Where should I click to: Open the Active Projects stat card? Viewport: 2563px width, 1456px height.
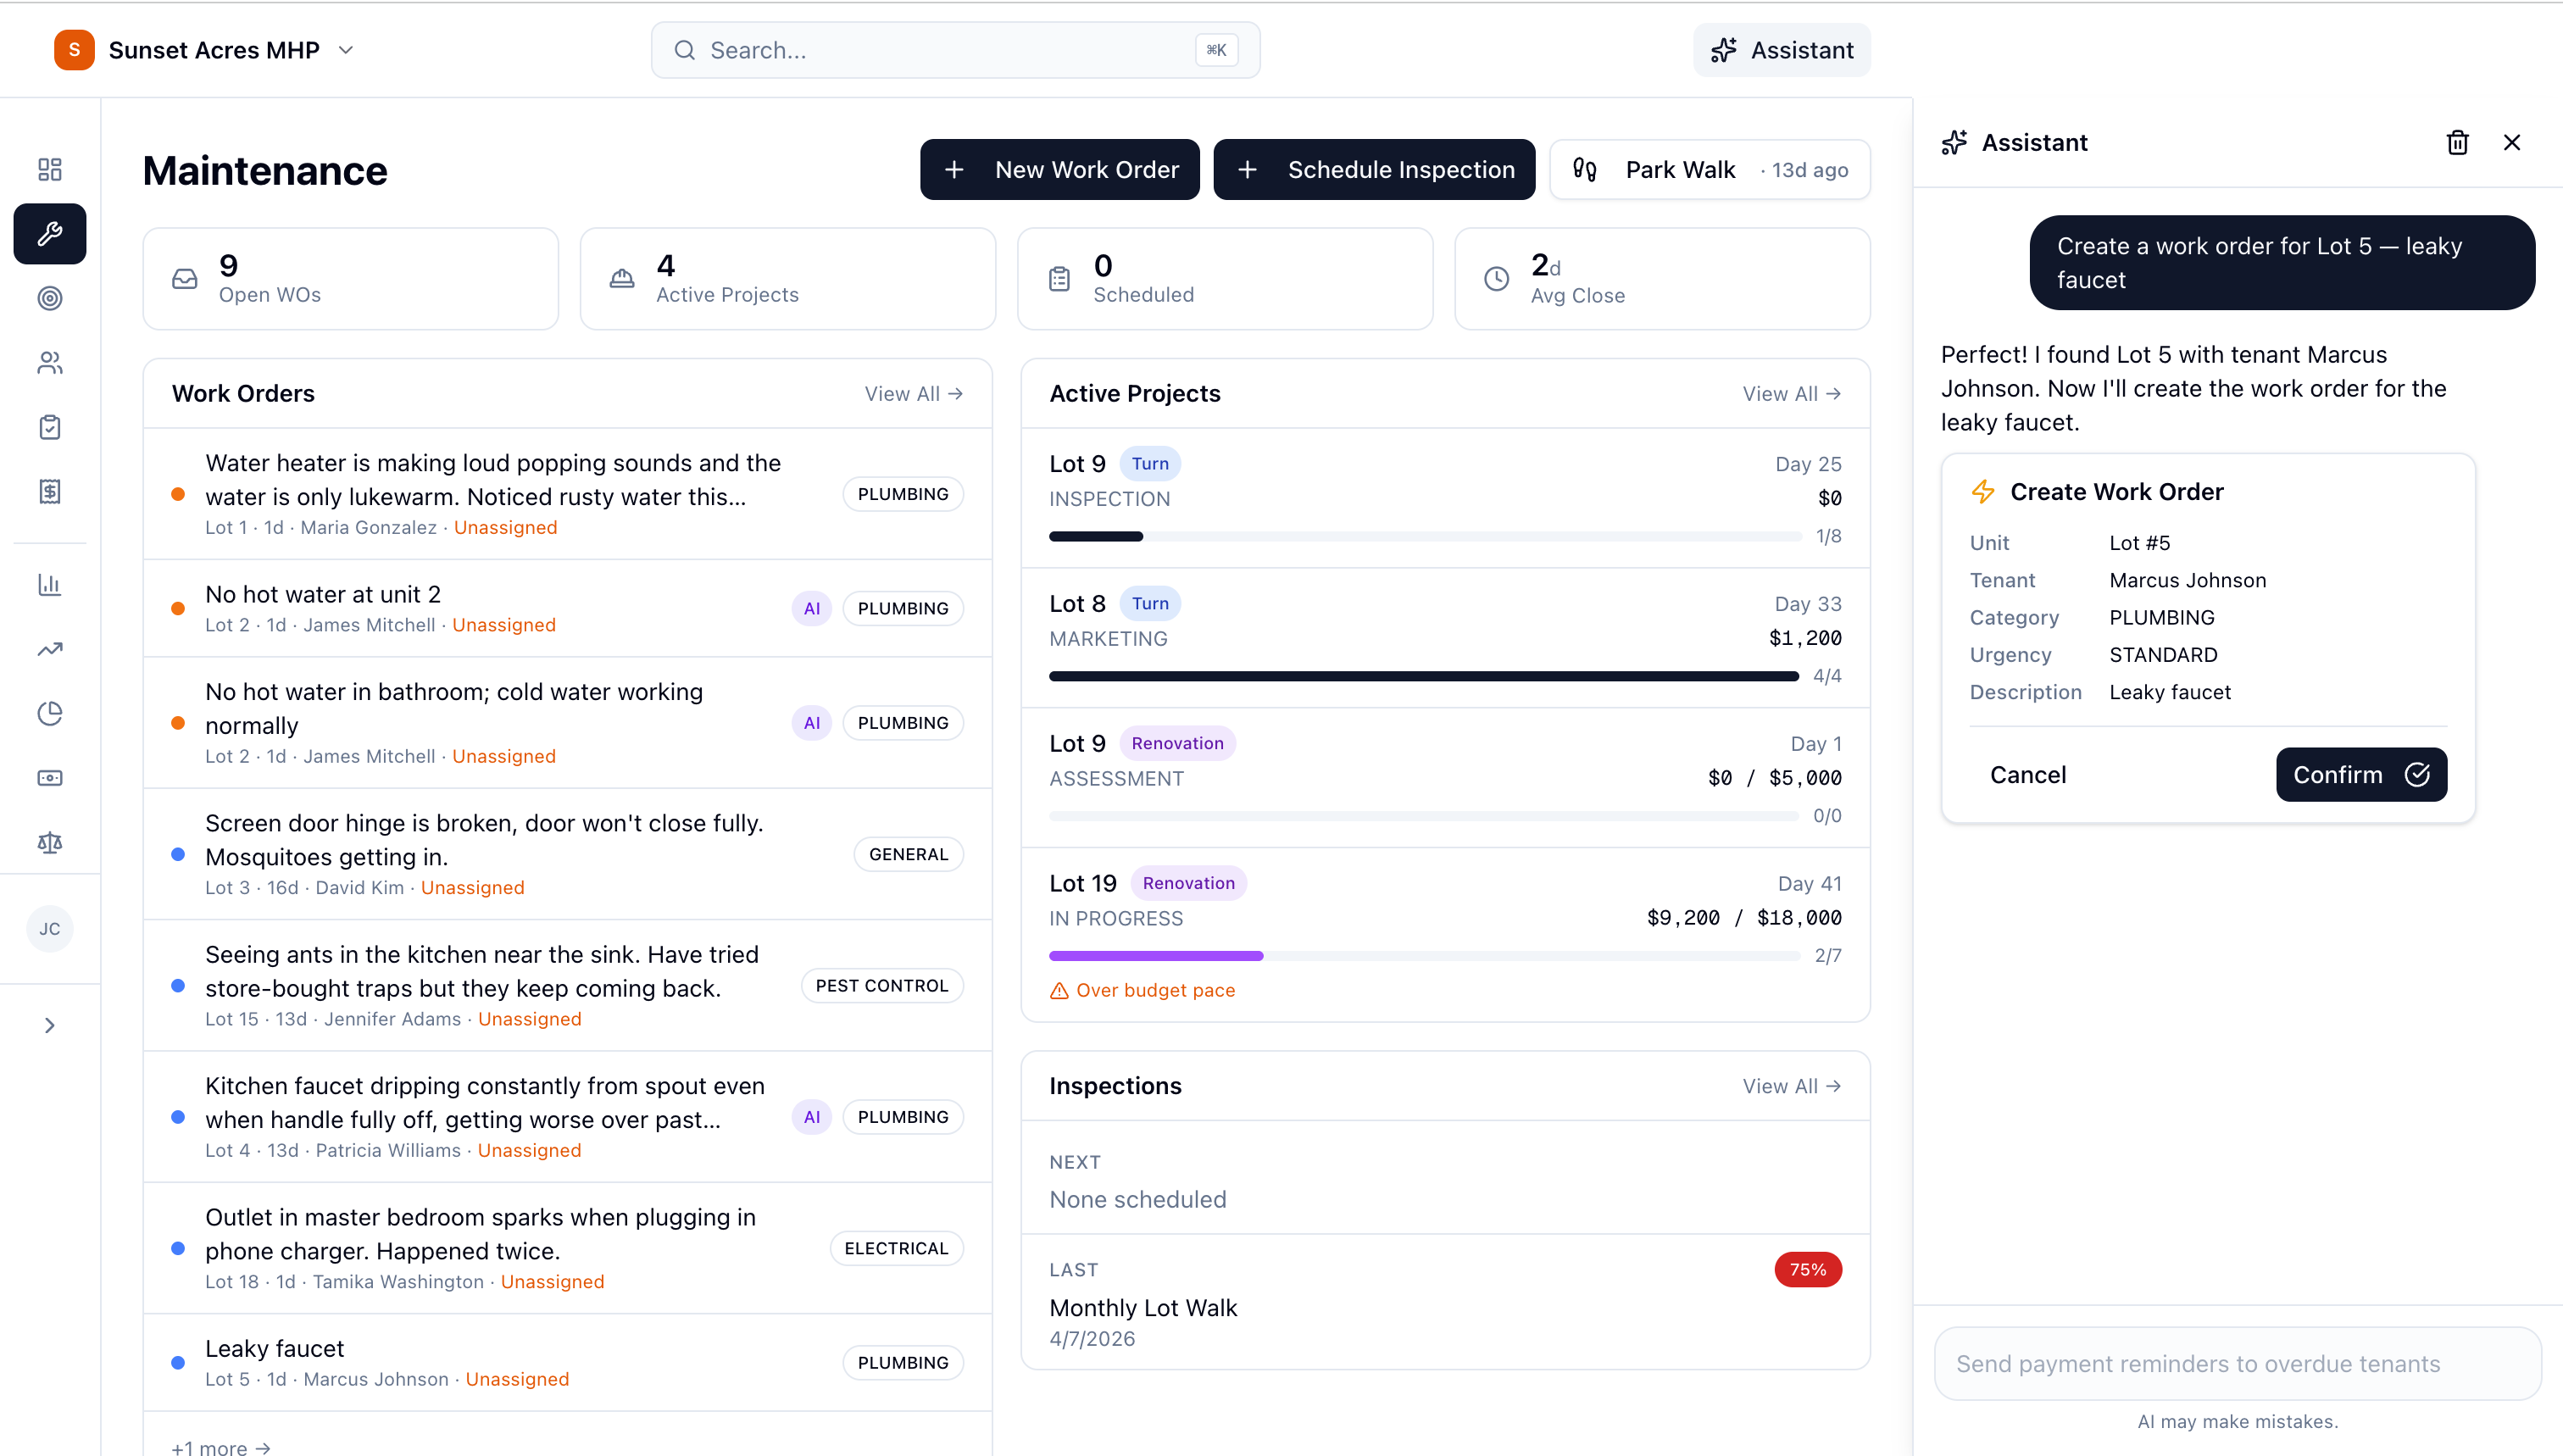tap(788, 279)
